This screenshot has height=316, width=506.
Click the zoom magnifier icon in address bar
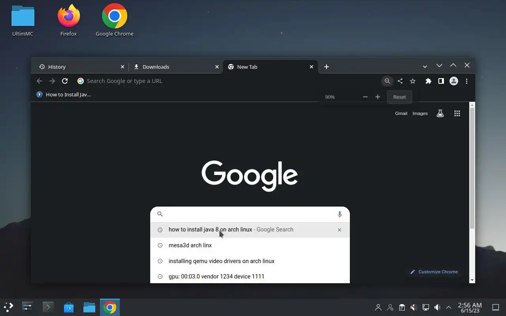(x=387, y=81)
